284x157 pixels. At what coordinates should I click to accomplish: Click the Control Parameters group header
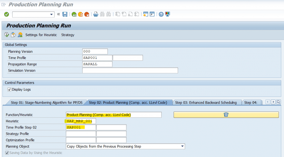[142, 83]
